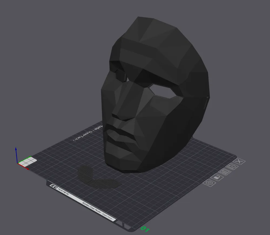Viewport: 270px width, 235px height.
Task: Remove plate using the X icon
Action: click(239, 161)
